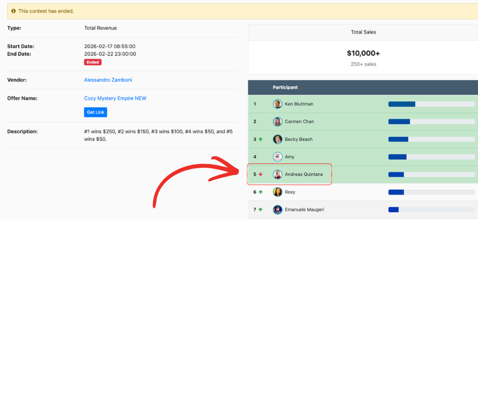Click Carmen Chan's profile avatar
The image size is (478, 400).
(277, 122)
